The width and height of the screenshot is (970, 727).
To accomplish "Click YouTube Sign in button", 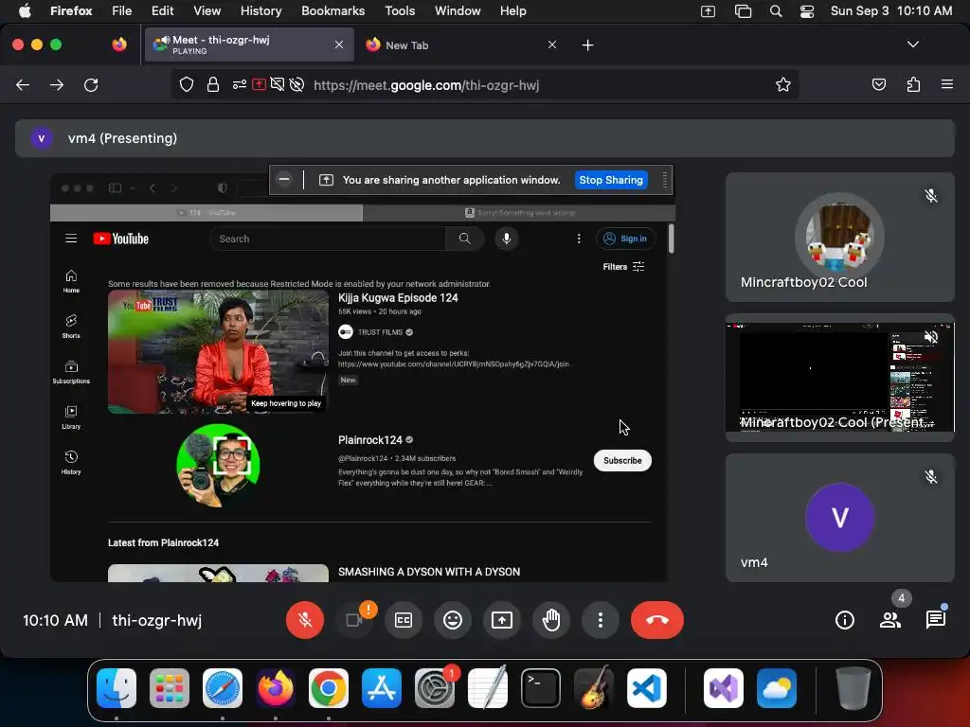I will (625, 239).
